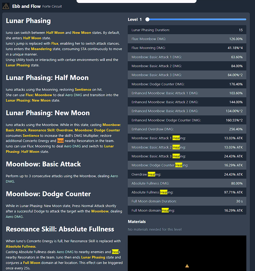The image size is (255, 271).
Task: Click the Moonbow: Basic Attack 1 DMG row
Action: pyautogui.click(x=187, y=57)
